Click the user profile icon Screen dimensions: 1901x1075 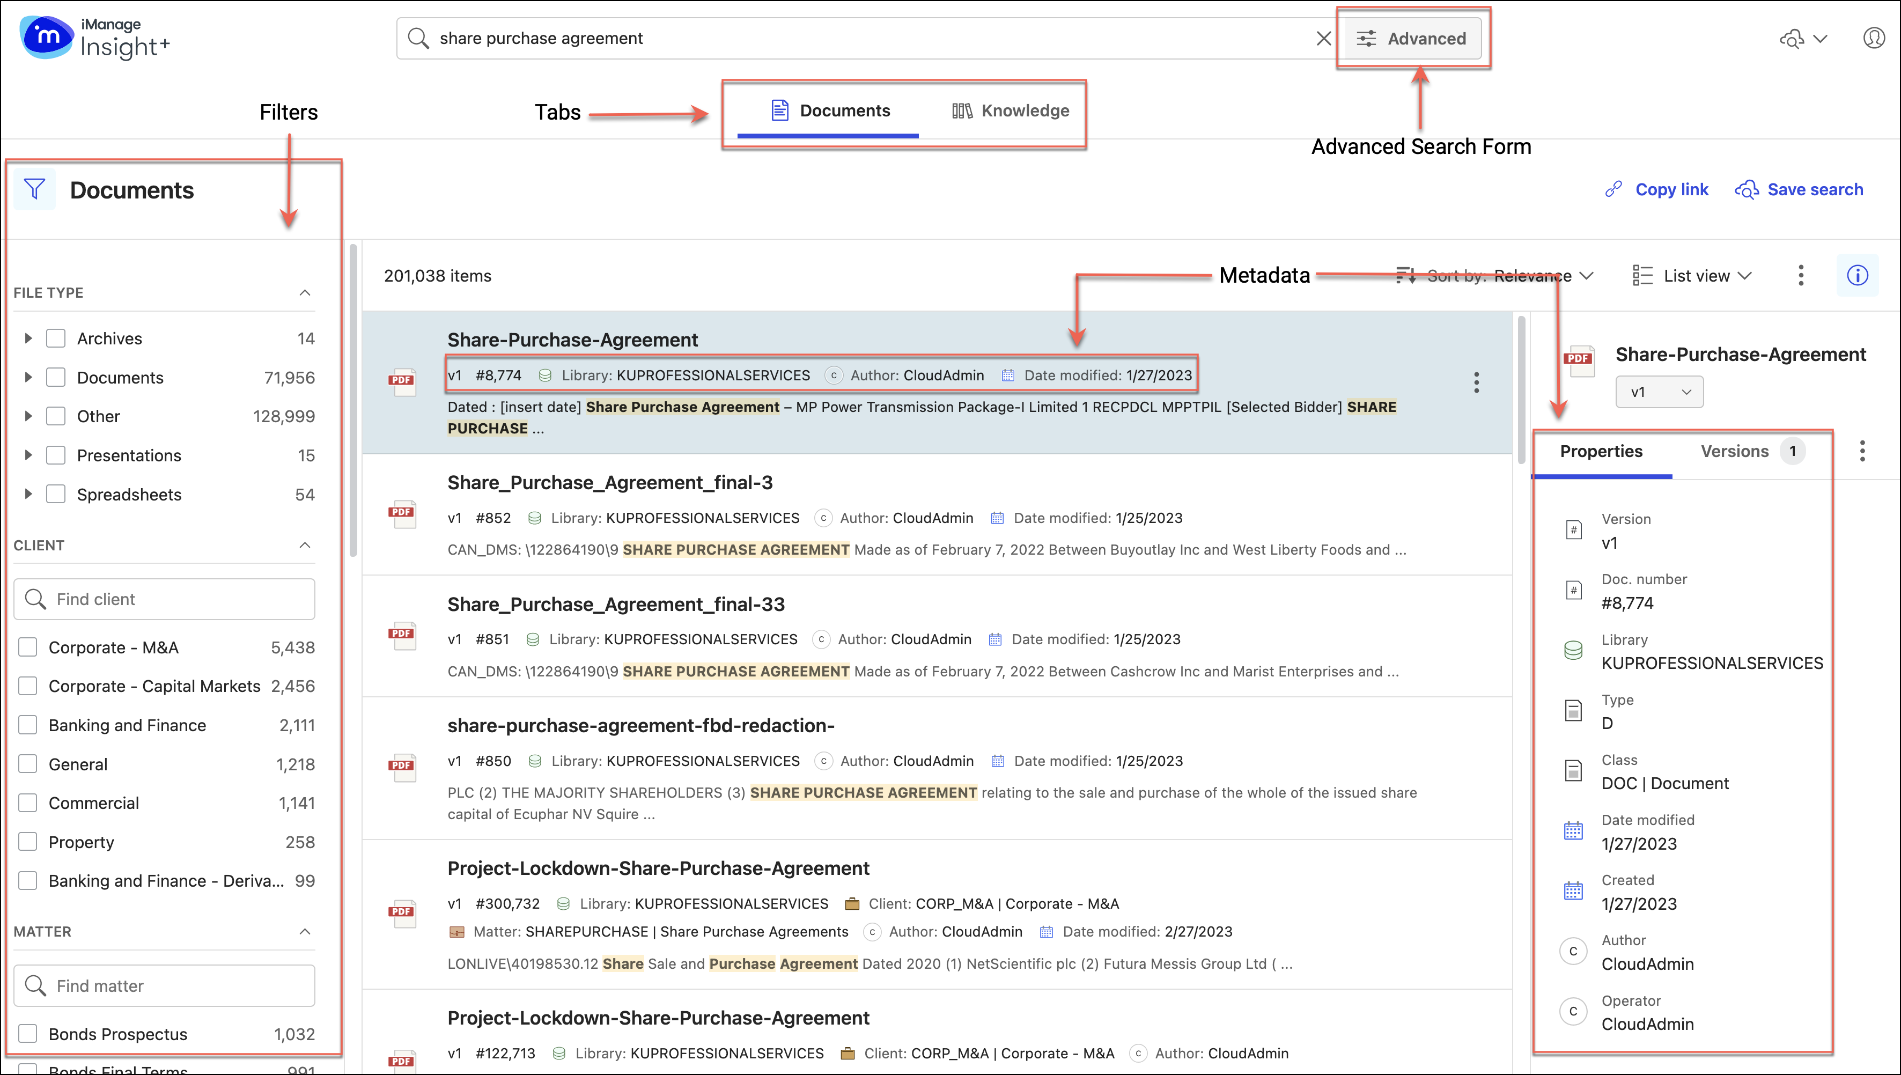[1873, 38]
